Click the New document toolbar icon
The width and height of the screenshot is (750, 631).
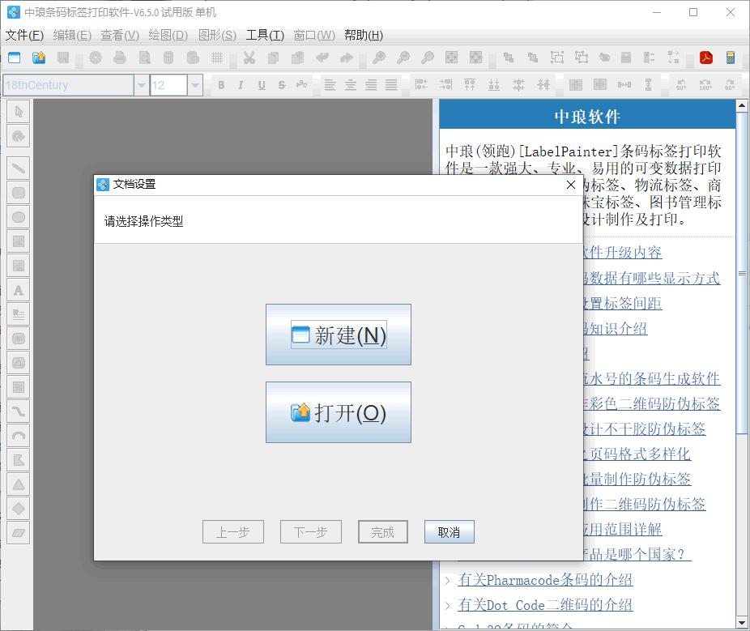[15, 58]
